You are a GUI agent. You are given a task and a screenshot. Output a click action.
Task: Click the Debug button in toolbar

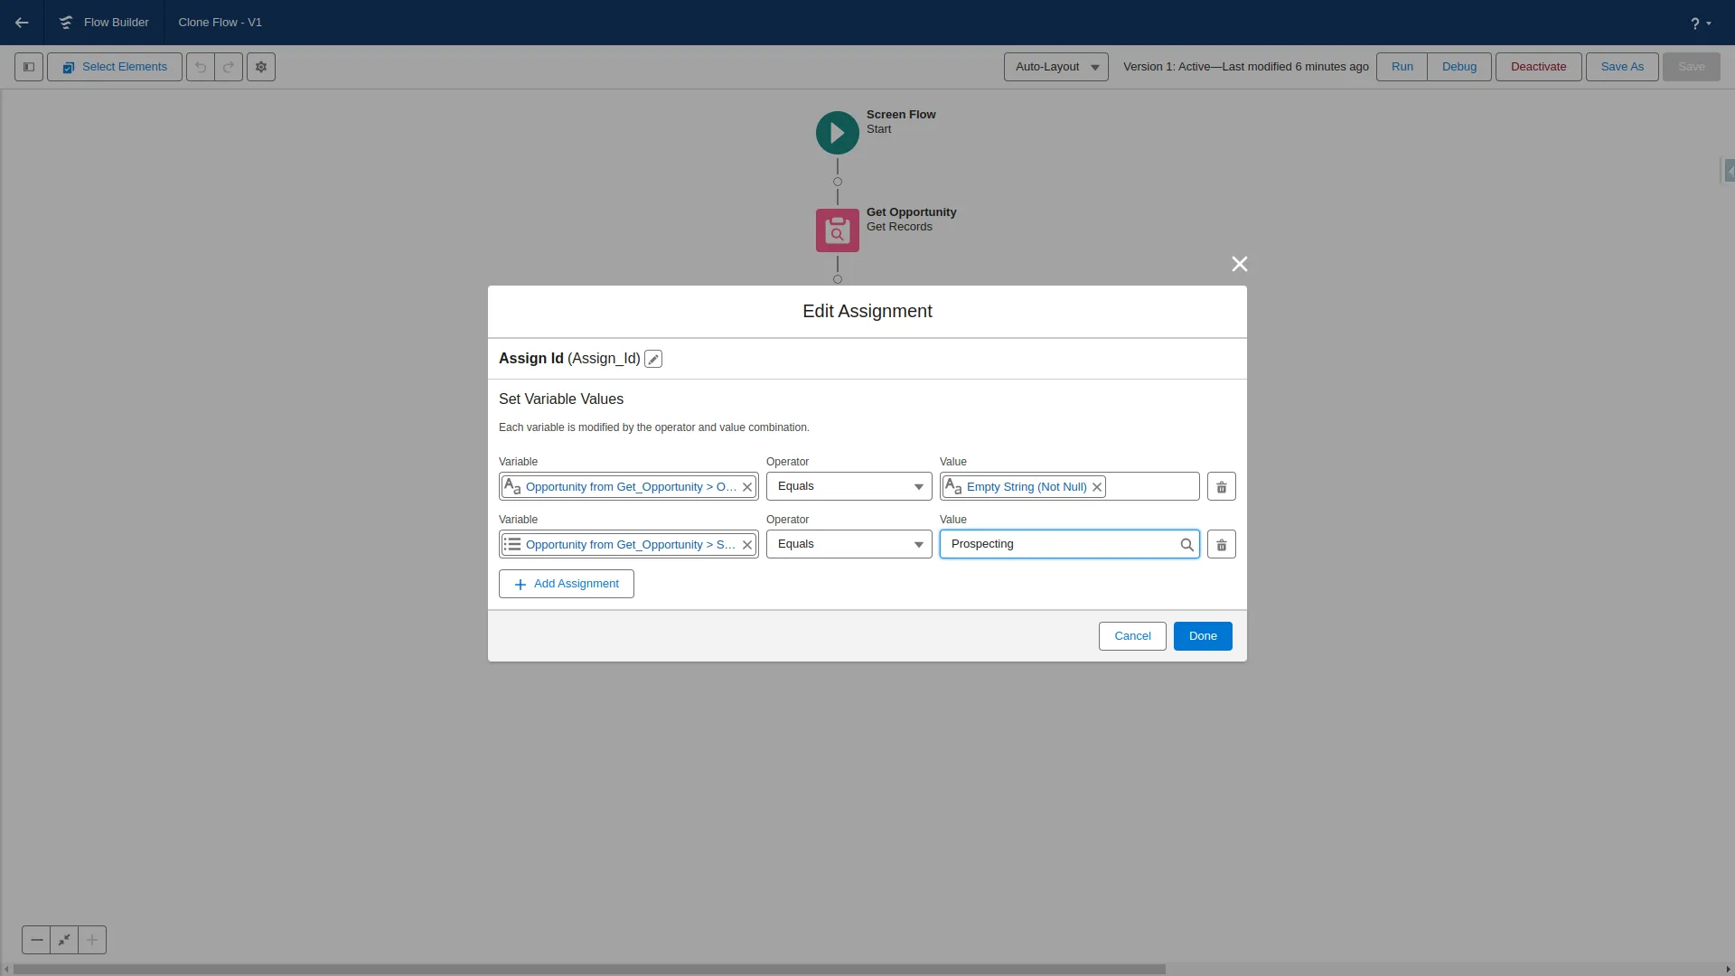tap(1459, 67)
